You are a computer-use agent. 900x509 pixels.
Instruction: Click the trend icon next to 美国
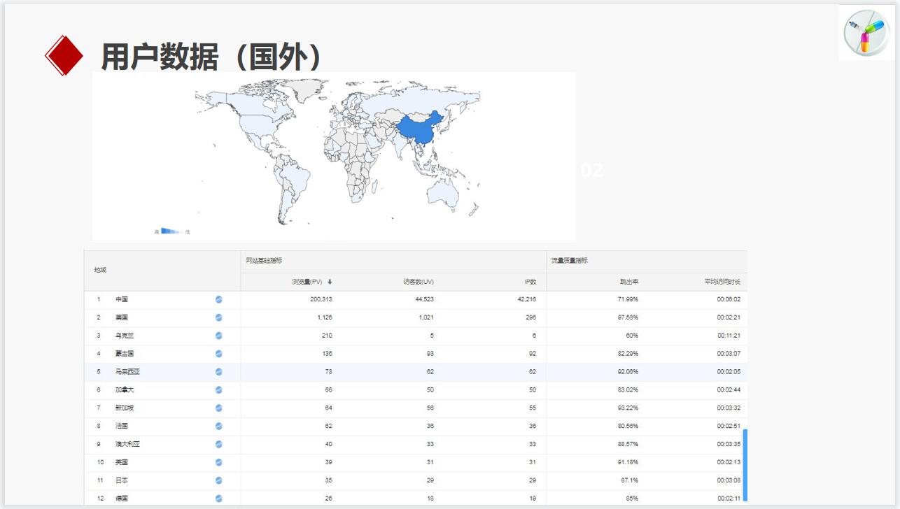click(218, 317)
